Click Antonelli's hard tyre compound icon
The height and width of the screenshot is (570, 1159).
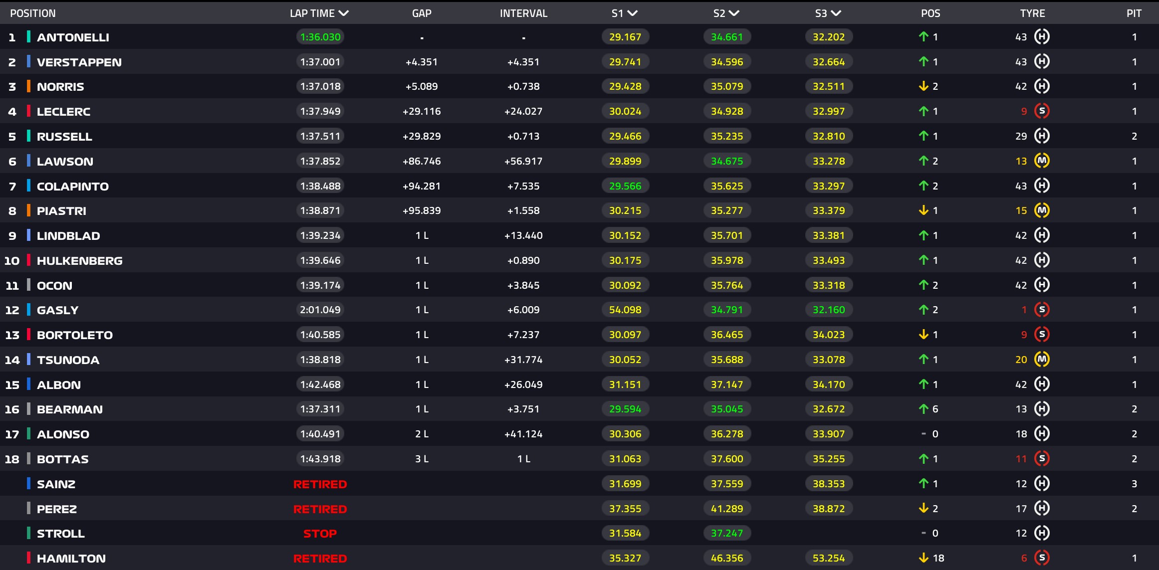click(x=1042, y=36)
